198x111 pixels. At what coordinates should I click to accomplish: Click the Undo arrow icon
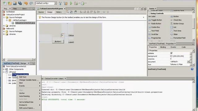(x=26, y=3)
